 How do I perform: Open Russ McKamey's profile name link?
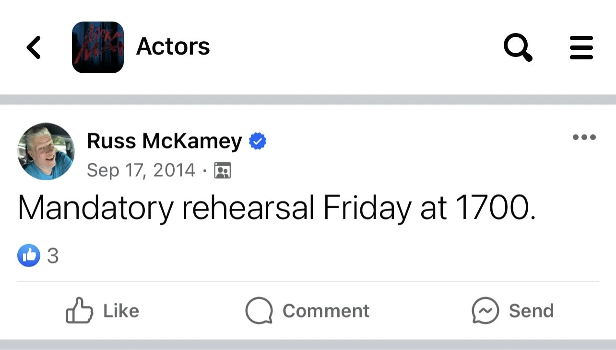pyautogui.click(x=165, y=141)
